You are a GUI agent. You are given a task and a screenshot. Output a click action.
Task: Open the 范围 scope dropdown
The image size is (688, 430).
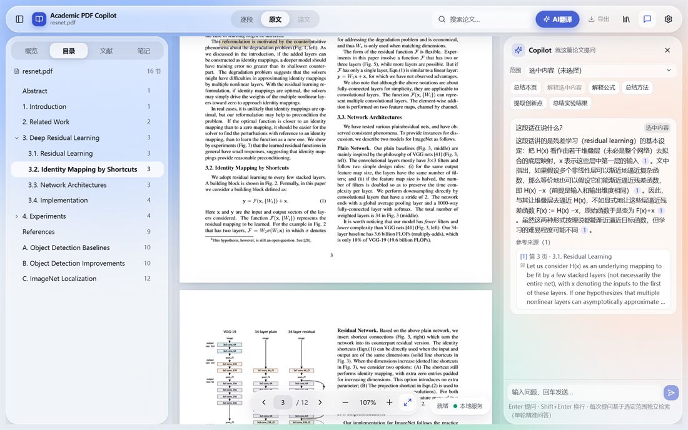click(x=600, y=71)
